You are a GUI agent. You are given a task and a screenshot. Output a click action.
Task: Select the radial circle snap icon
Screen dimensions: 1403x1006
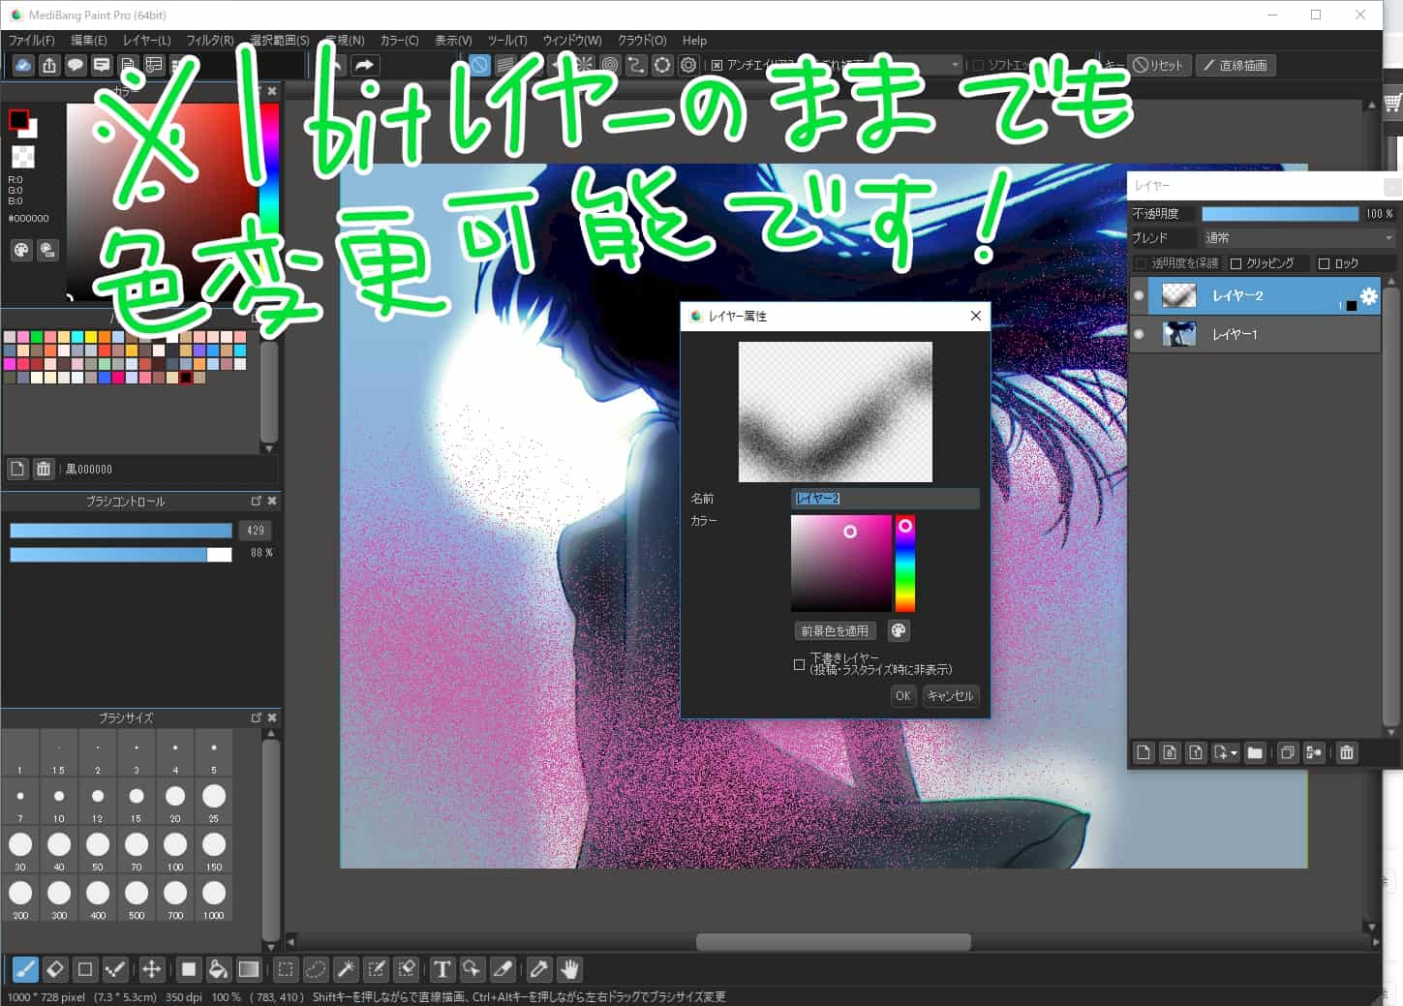coord(610,65)
